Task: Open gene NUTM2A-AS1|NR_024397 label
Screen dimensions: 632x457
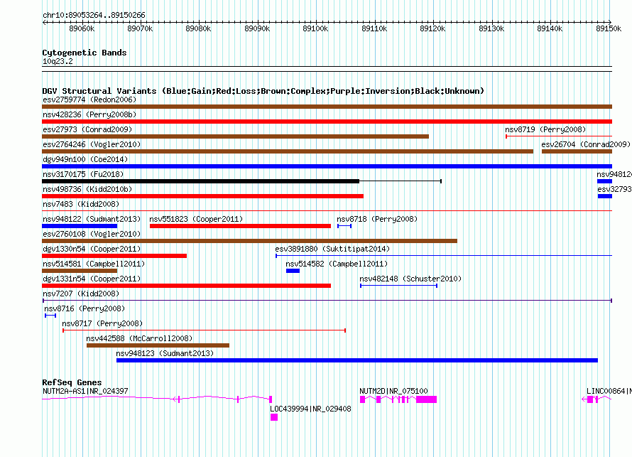Action: (85, 391)
